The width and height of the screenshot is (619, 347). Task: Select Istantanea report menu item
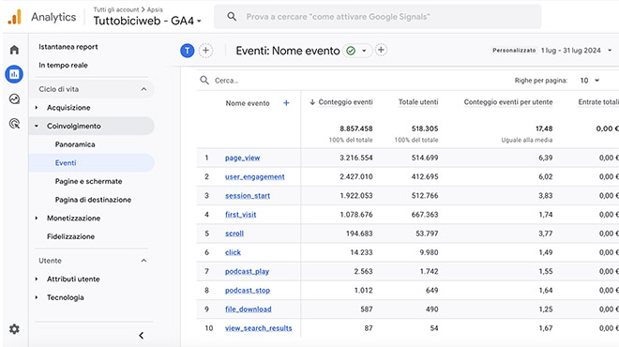[x=68, y=47]
